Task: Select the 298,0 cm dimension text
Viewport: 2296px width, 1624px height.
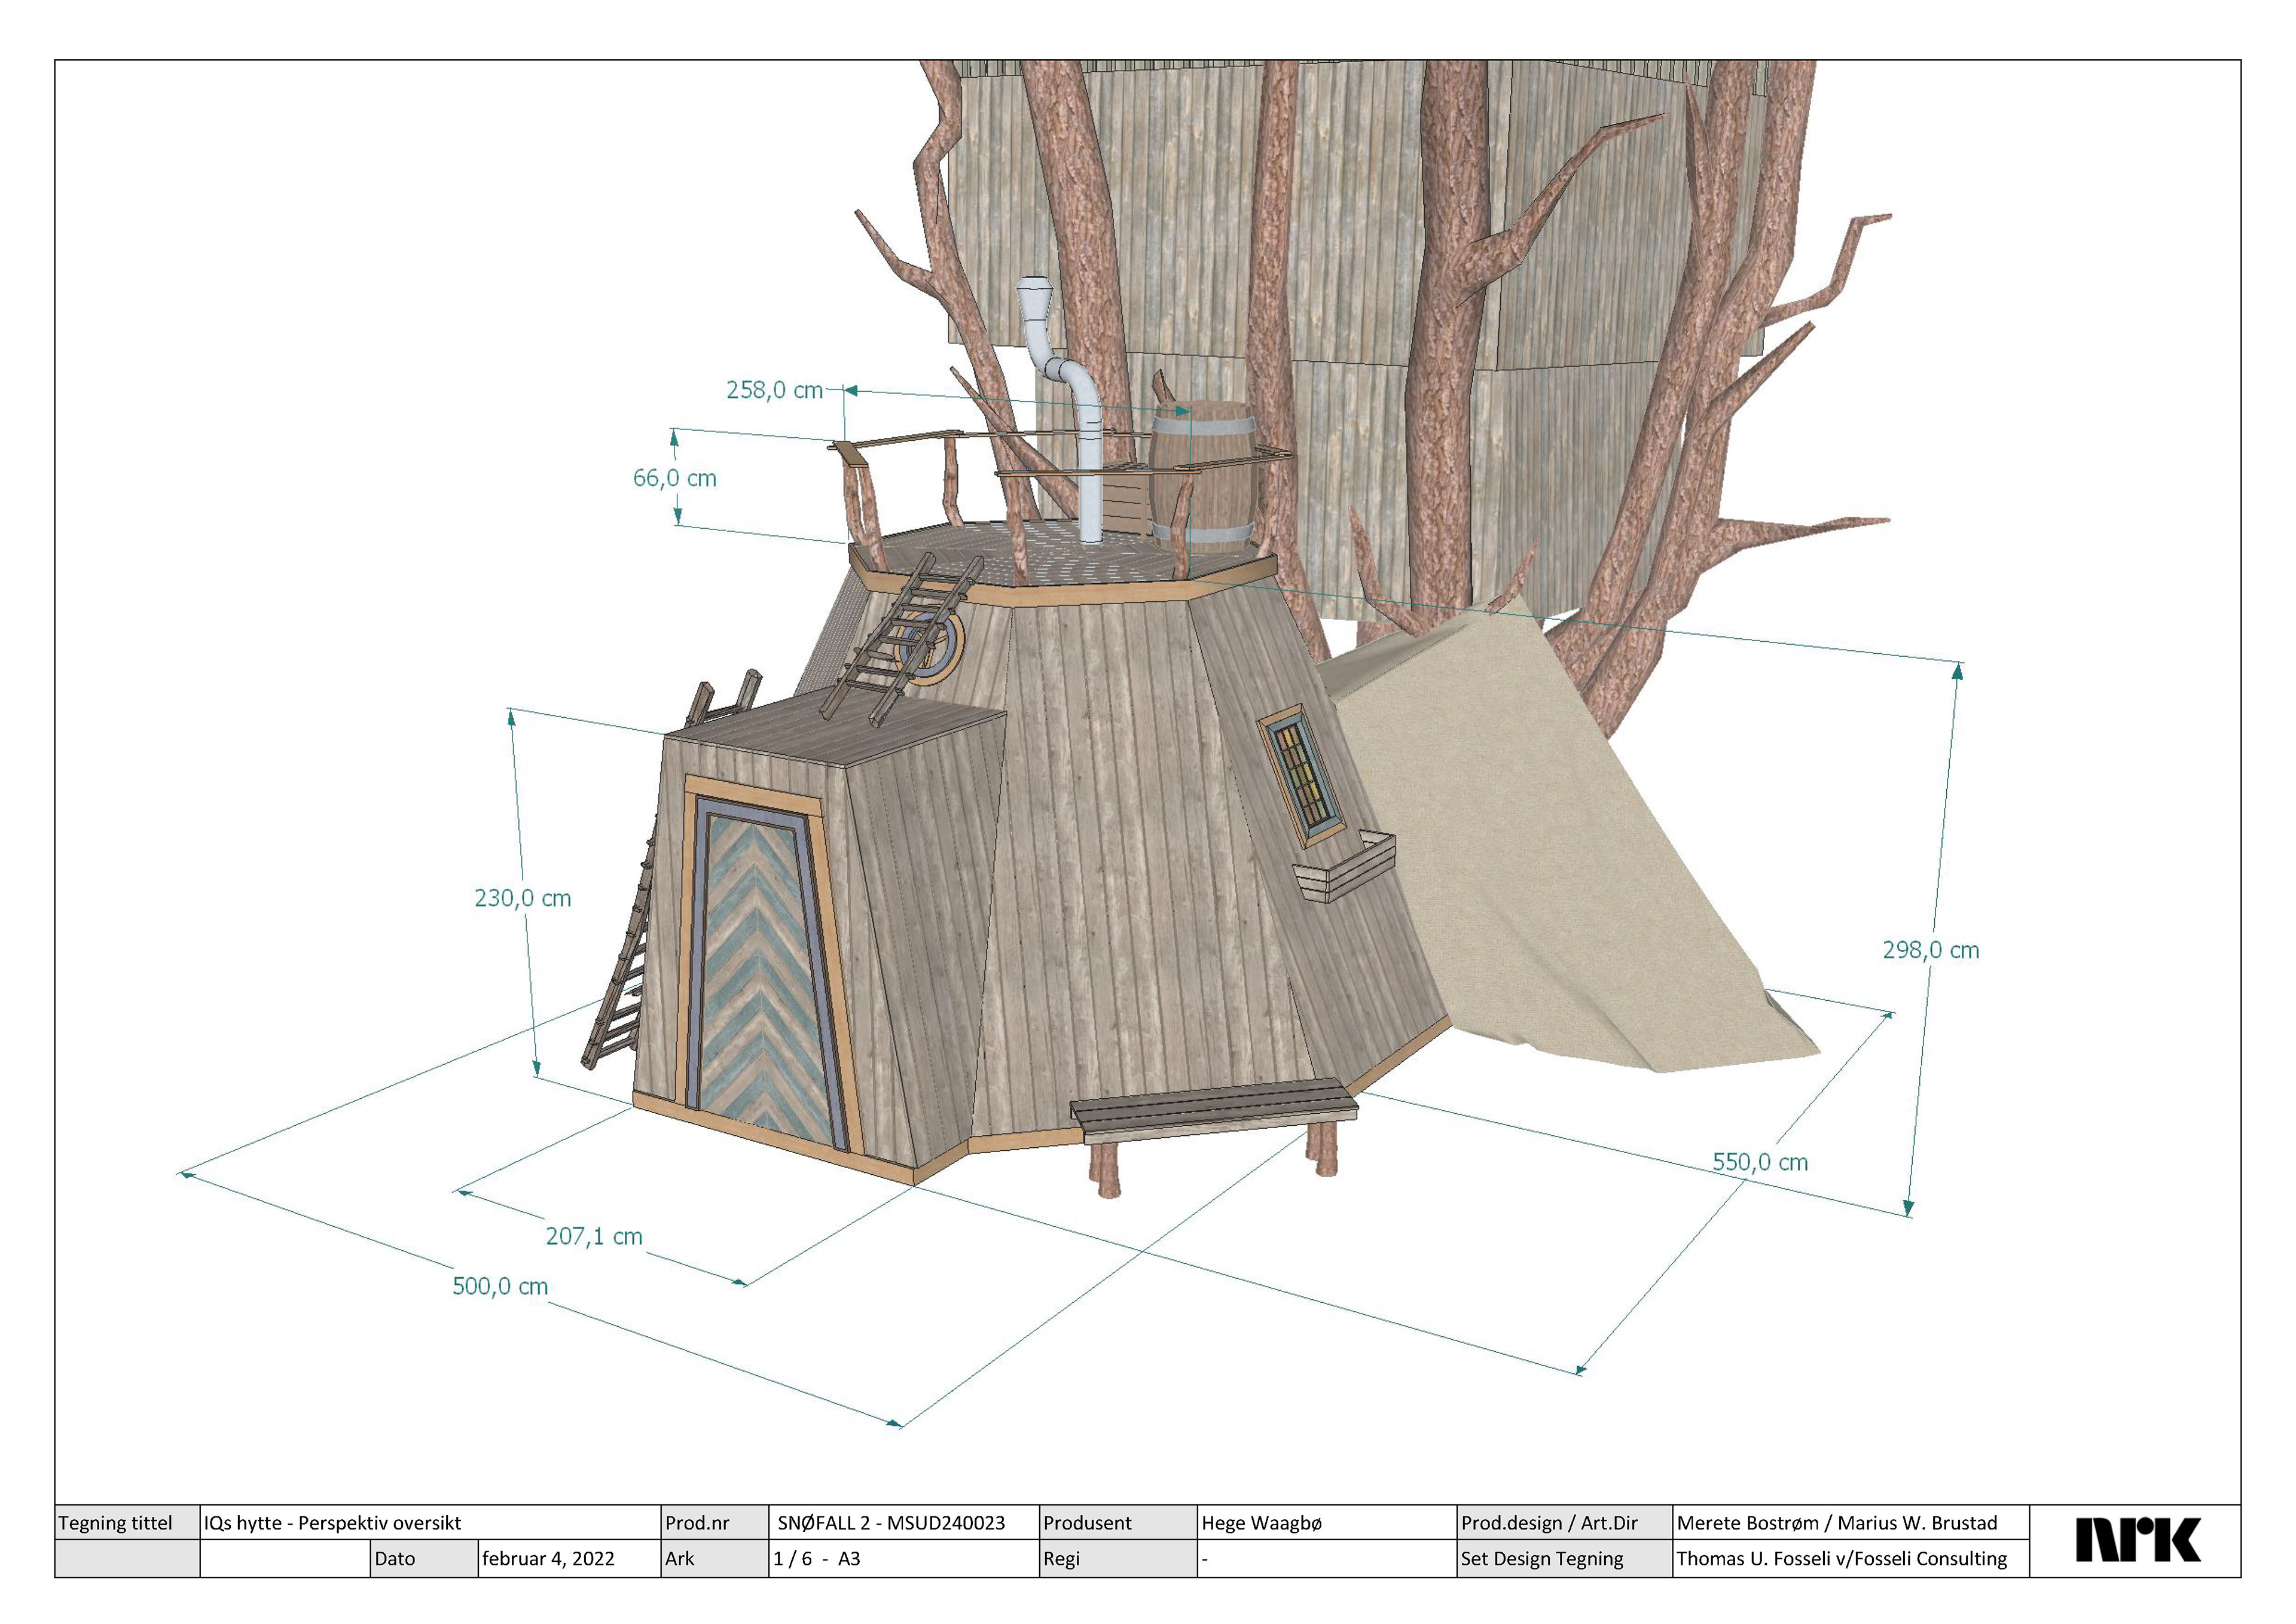Action: click(x=1930, y=950)
